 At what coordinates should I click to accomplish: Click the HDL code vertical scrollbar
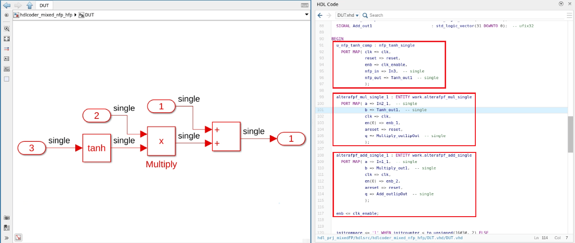click(x=570, y=134)
